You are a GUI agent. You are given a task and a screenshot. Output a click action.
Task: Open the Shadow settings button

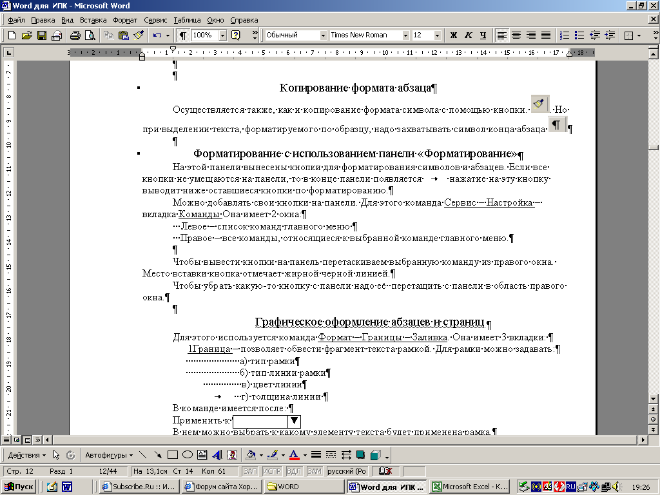coord(361,455)
